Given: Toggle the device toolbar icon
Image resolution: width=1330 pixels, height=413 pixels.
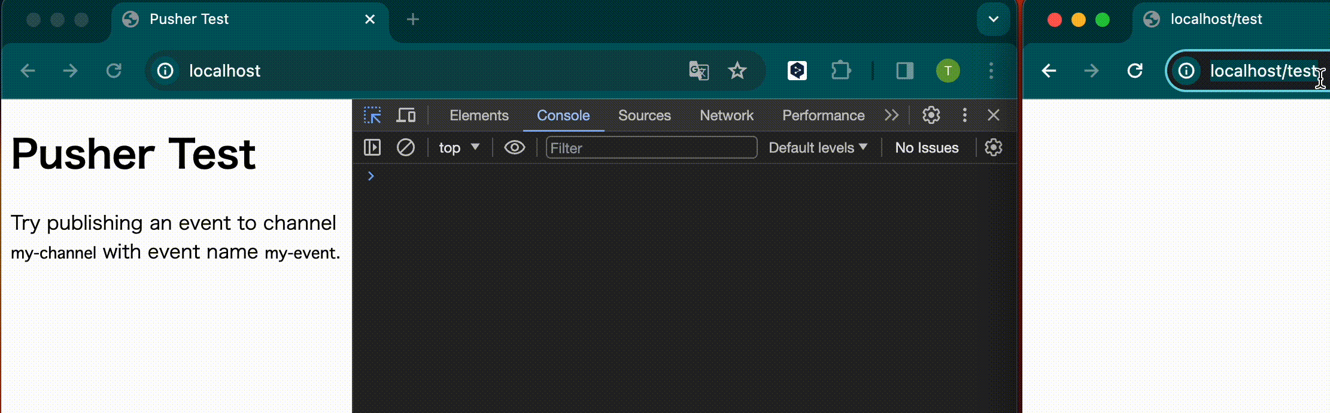Looking at the screenshot, I should coord(406,115).
